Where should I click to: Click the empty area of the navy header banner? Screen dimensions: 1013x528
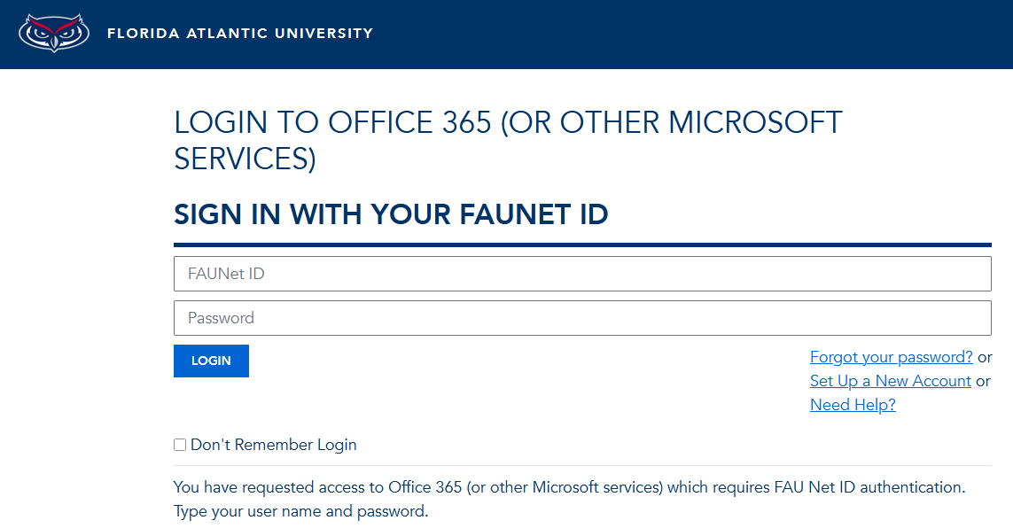tap(691, 35)
